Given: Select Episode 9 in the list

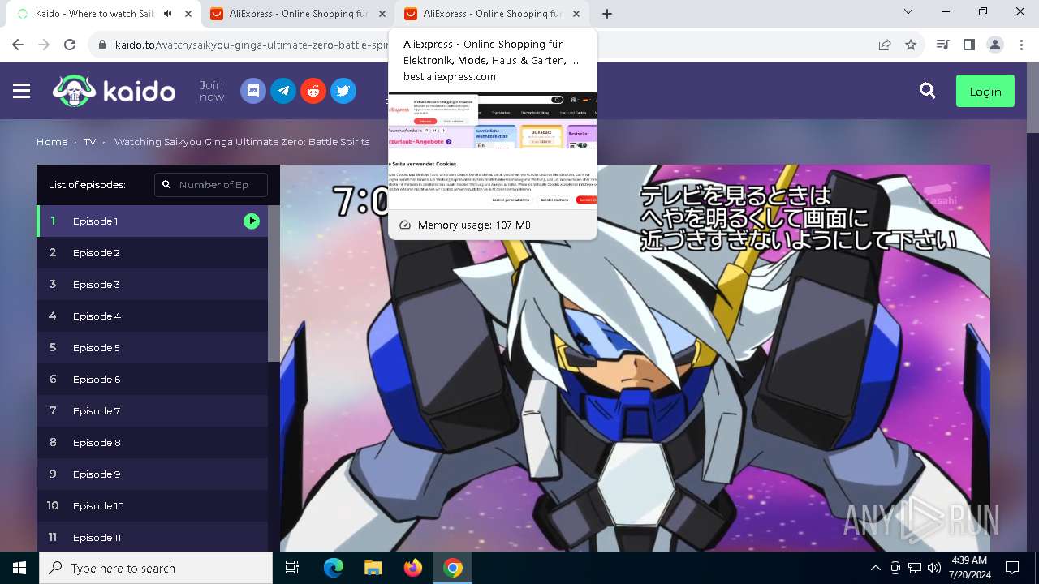Looking at the screenshot, I should [x=152, y=474].
